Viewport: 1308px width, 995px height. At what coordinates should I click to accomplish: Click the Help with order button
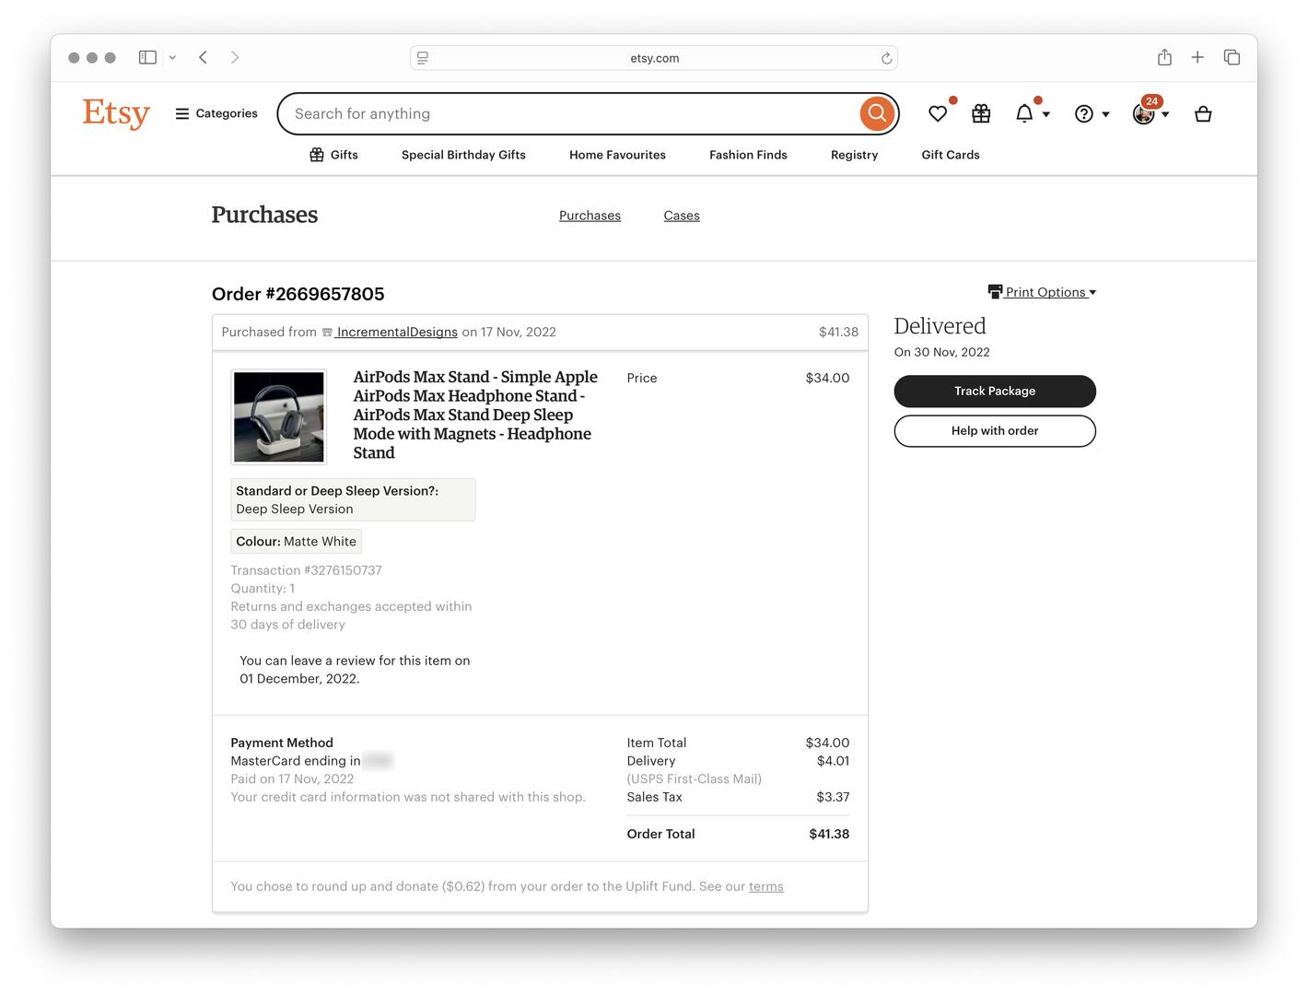click(995, 430)
